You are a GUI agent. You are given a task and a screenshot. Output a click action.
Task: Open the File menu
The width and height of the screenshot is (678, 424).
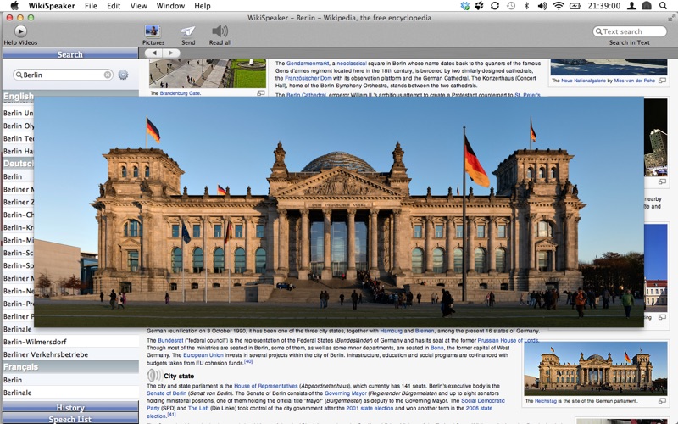coord(91,6)
